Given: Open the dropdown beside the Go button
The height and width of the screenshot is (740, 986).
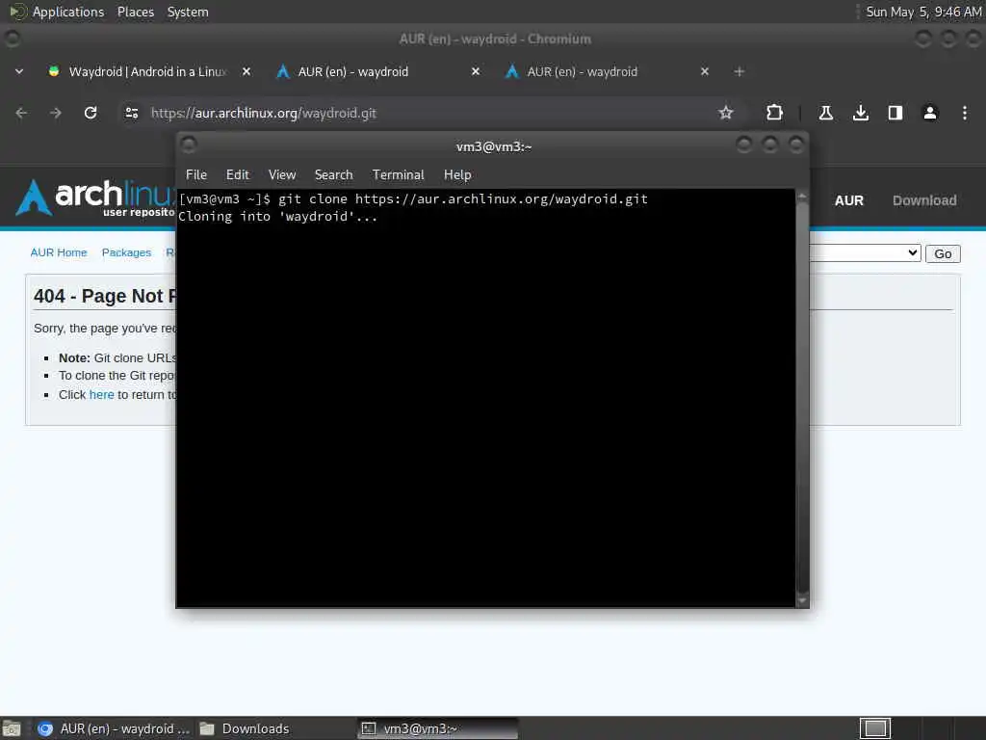Looking at the screenshot, I should click(x=865, y=253).
